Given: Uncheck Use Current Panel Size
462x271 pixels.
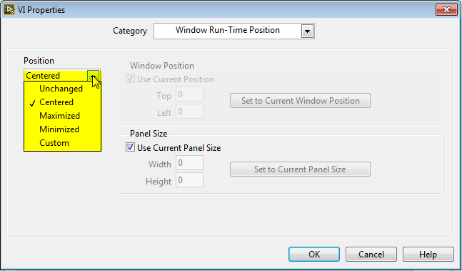Looking at the screenshot, I should [x=130, y=147].
